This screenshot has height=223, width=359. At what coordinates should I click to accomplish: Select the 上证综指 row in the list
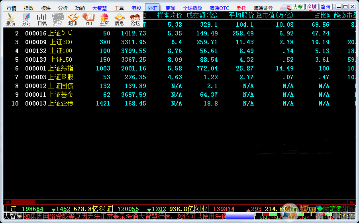click(61, 68)
